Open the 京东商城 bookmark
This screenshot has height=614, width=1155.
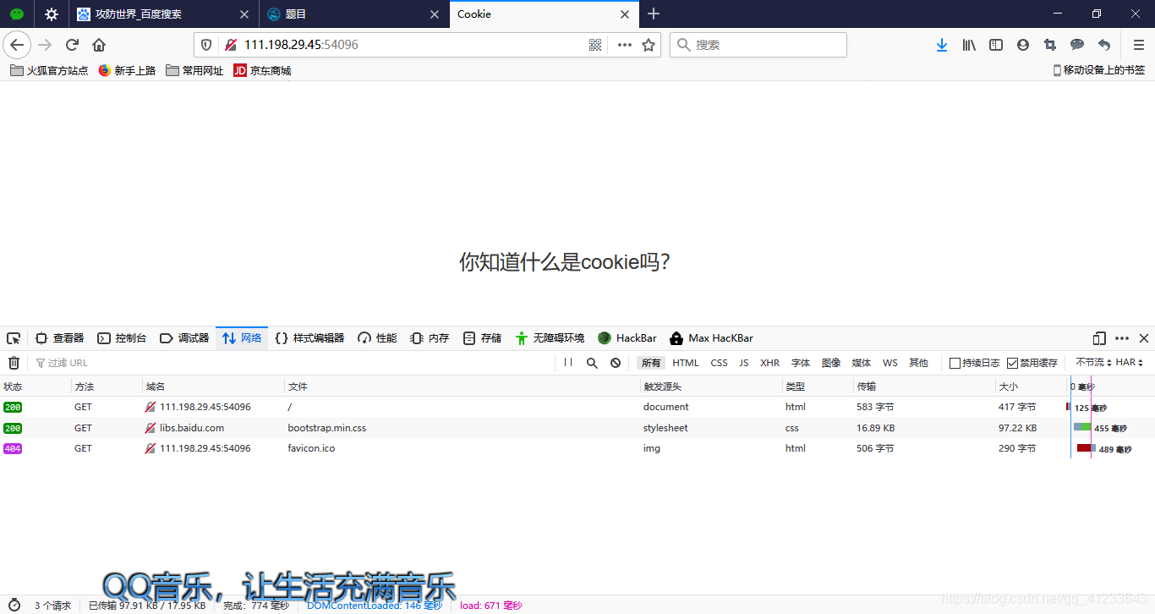262,71
